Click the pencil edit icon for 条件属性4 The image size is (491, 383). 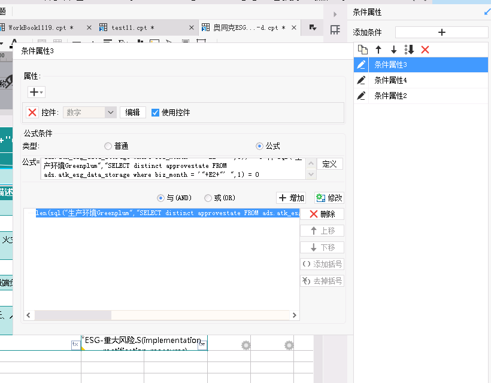pos(361,80)
